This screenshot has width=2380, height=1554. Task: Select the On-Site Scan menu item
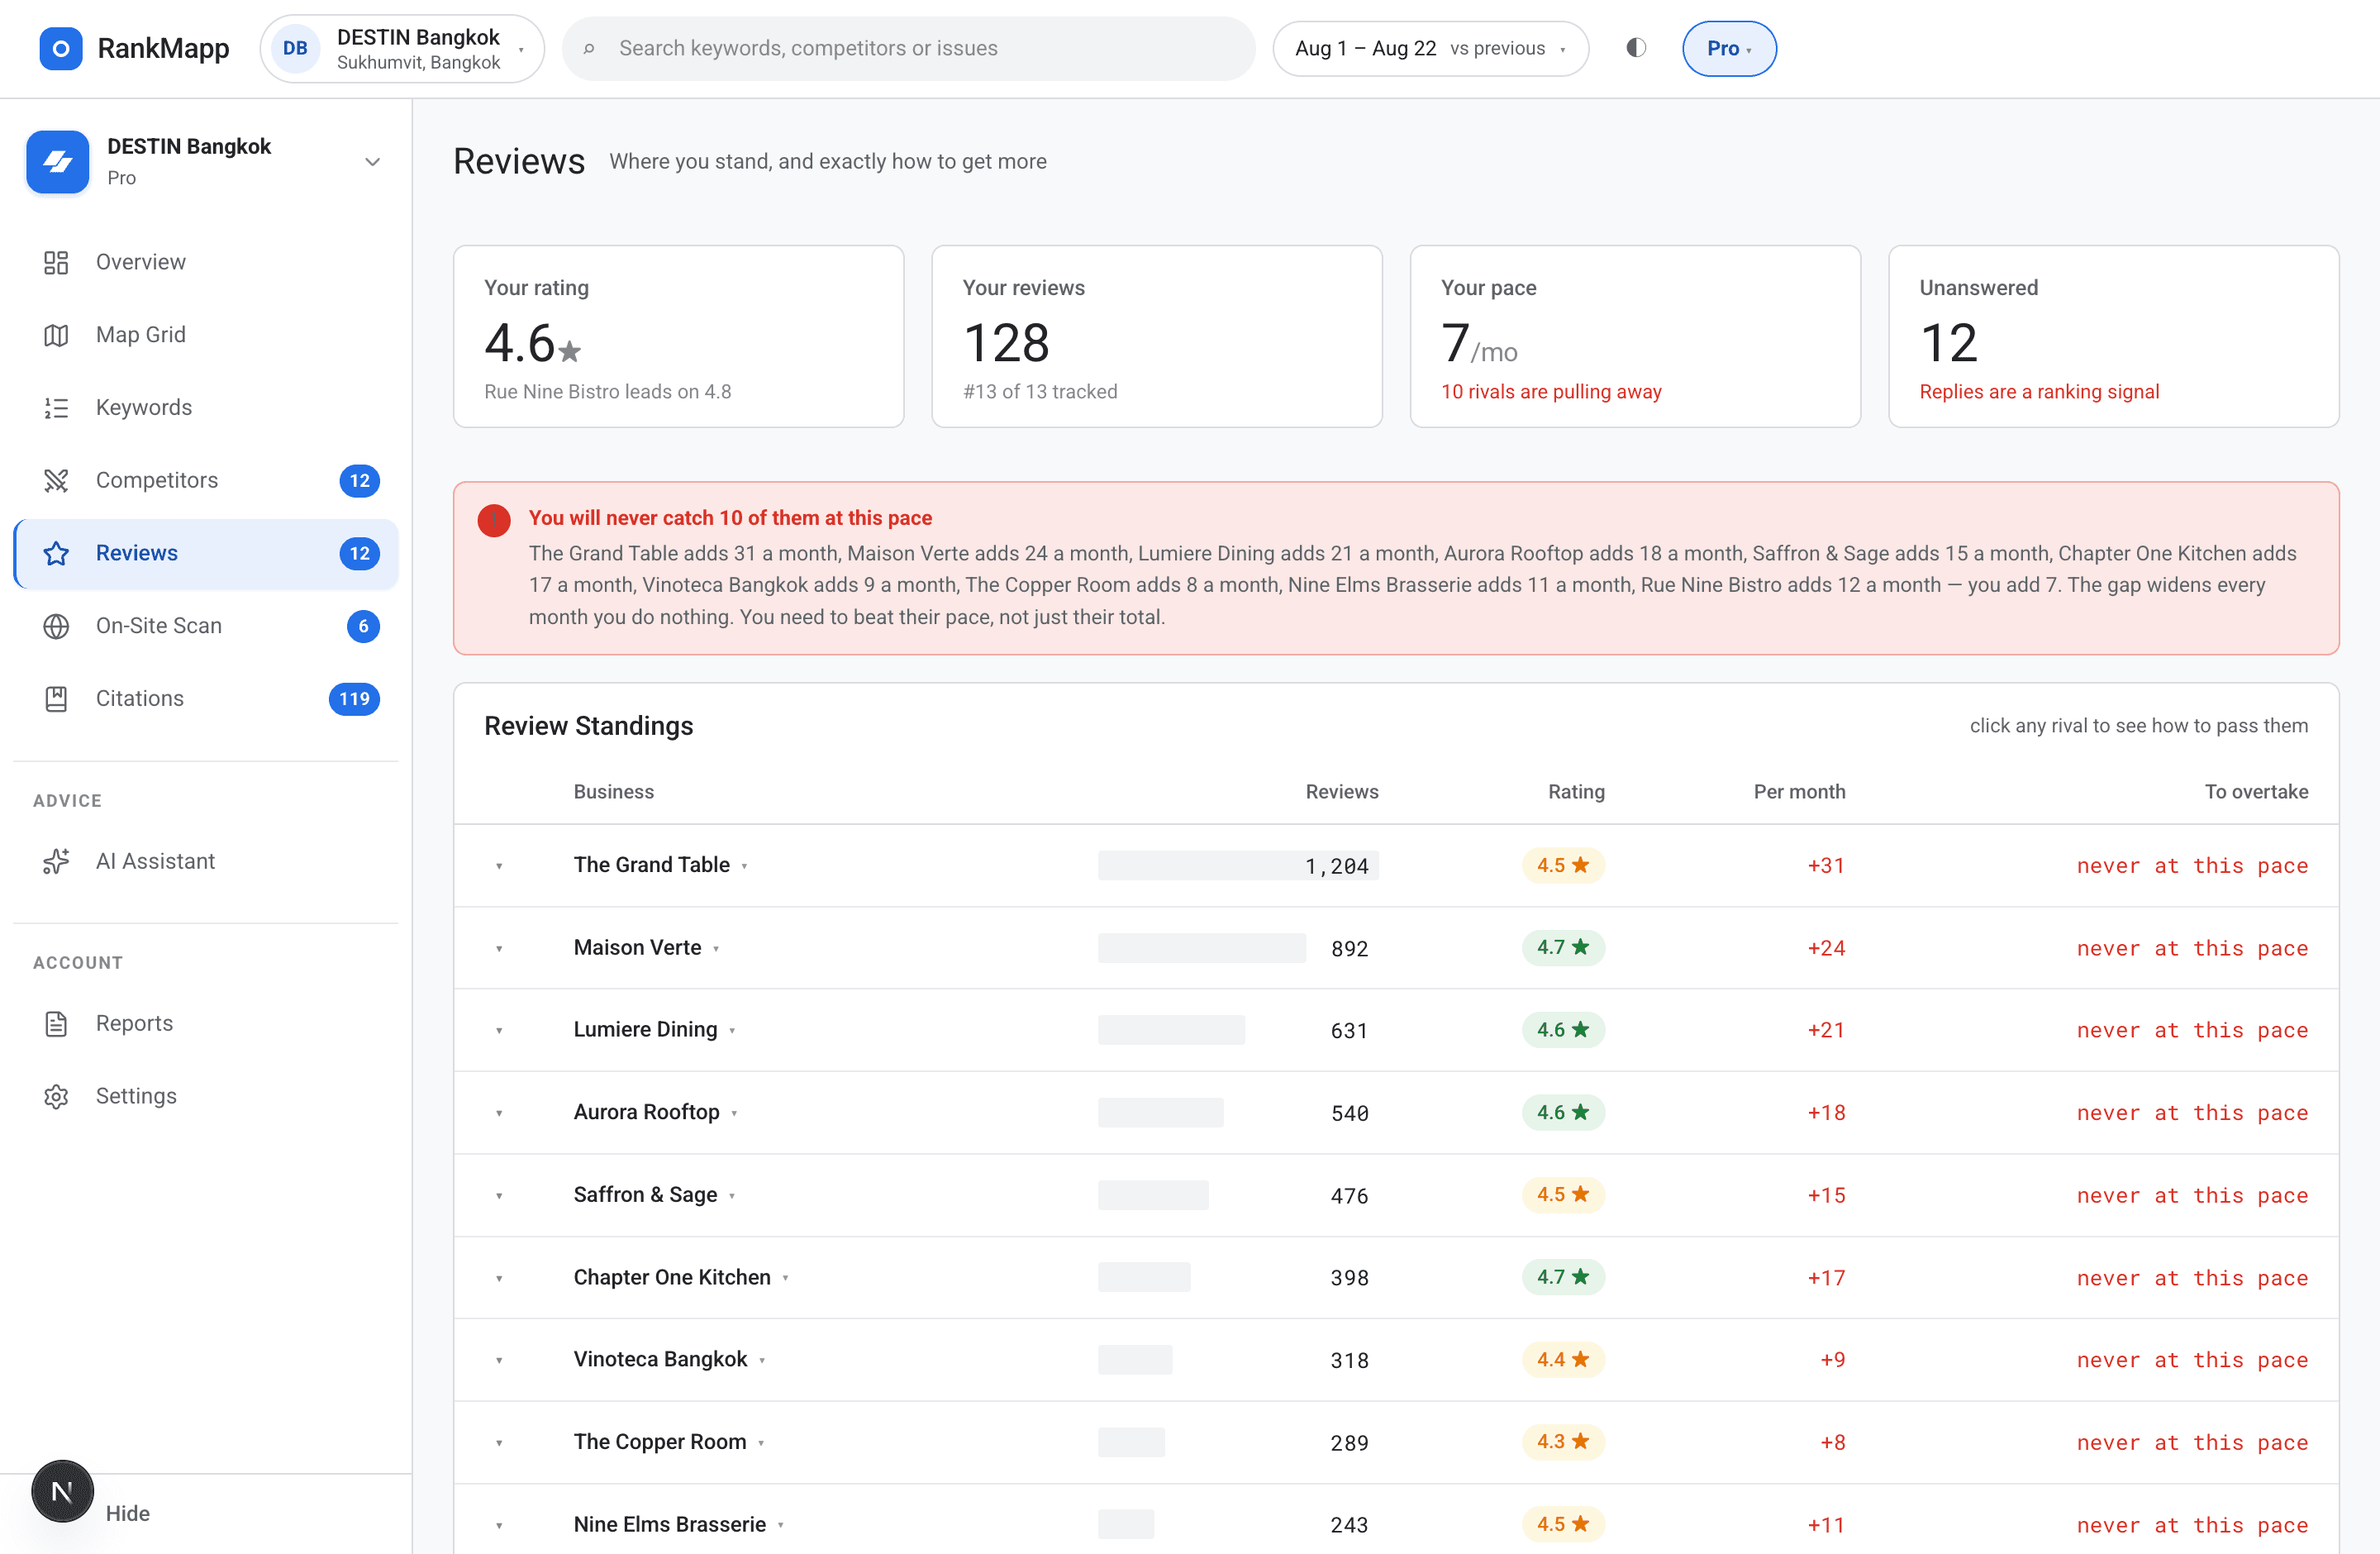pos(206,626)
